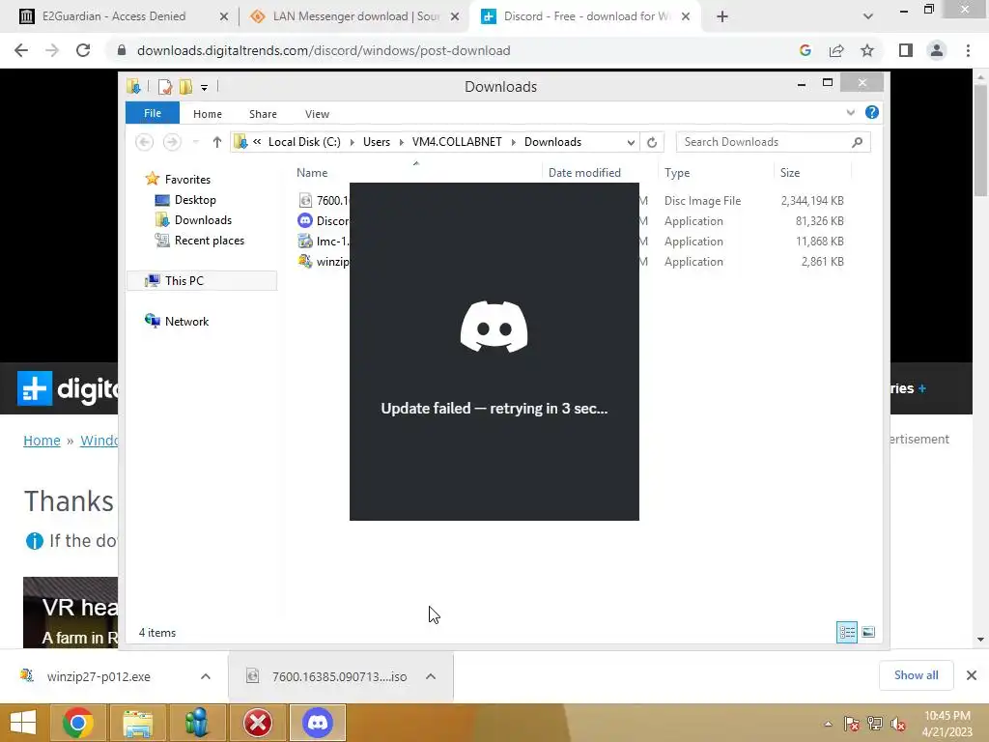Select the lmc application file

tap(323, 241)
